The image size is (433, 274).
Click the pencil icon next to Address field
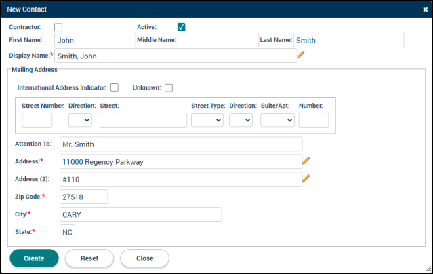click(306, 161)
